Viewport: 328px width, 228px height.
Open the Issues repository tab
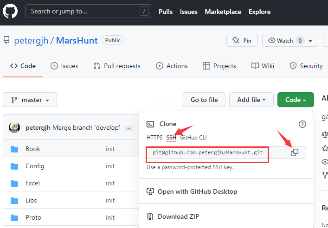click(64, 66)
